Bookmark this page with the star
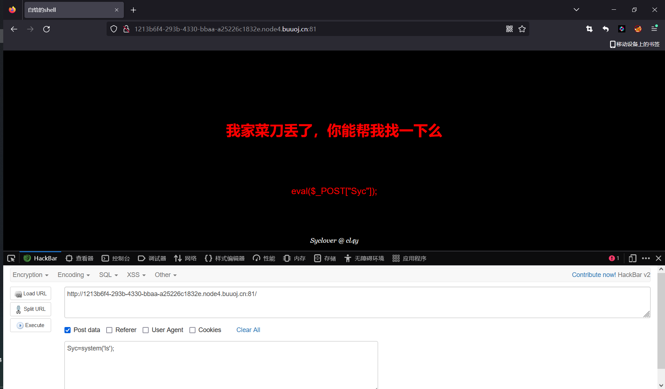Screen dimensions: 665x389 click(x=522, y=29)
